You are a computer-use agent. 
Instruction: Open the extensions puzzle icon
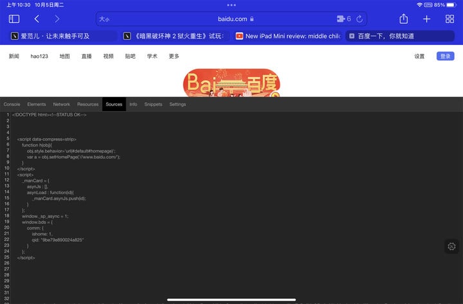coord(340,19)
